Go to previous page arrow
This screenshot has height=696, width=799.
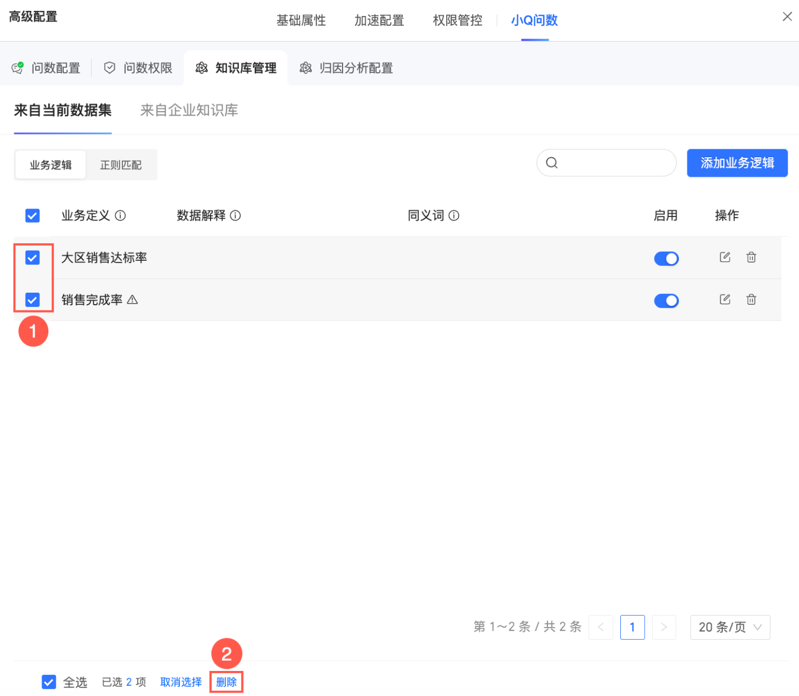point(601,627)
